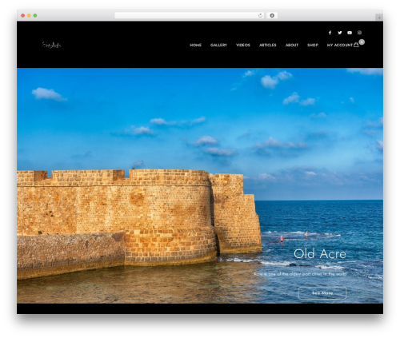Open the Facebook social icon
The width and height of the screenshot is (400, 338).
(x=330, y=33)
